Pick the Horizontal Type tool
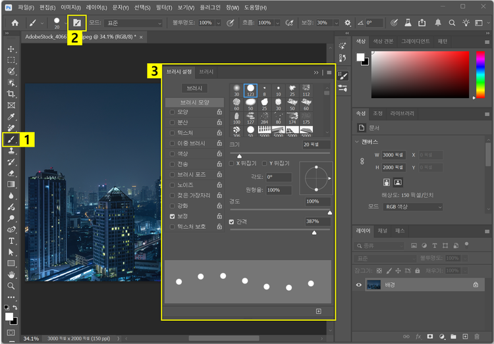Screen dimensions: 494x344 [x=11, y=241]
